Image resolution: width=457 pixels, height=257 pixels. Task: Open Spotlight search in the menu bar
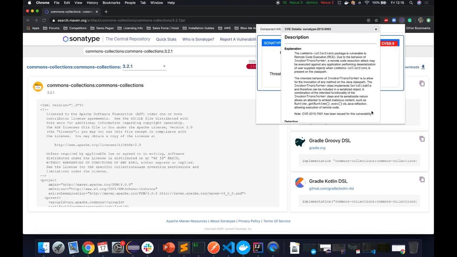point(411,3)
